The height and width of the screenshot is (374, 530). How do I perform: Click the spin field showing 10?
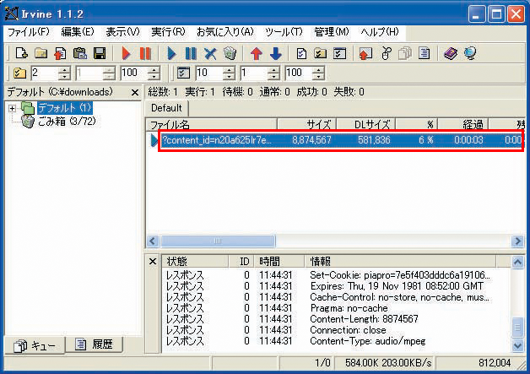tap(209, 73)
